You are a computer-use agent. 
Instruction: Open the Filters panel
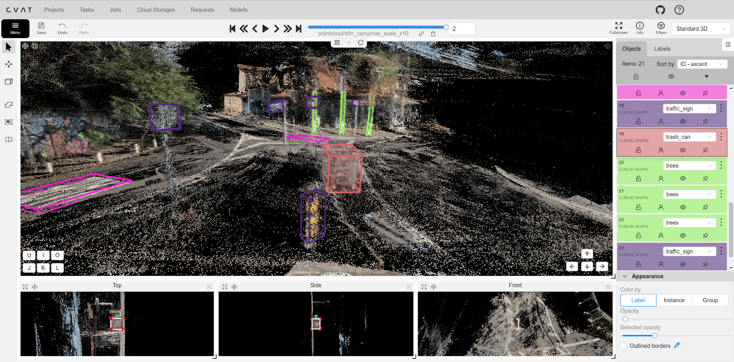pos(661,28)
